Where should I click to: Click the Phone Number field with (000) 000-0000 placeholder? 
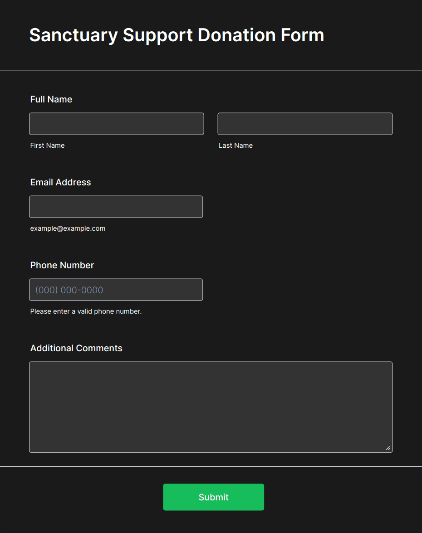click(116, 290)
